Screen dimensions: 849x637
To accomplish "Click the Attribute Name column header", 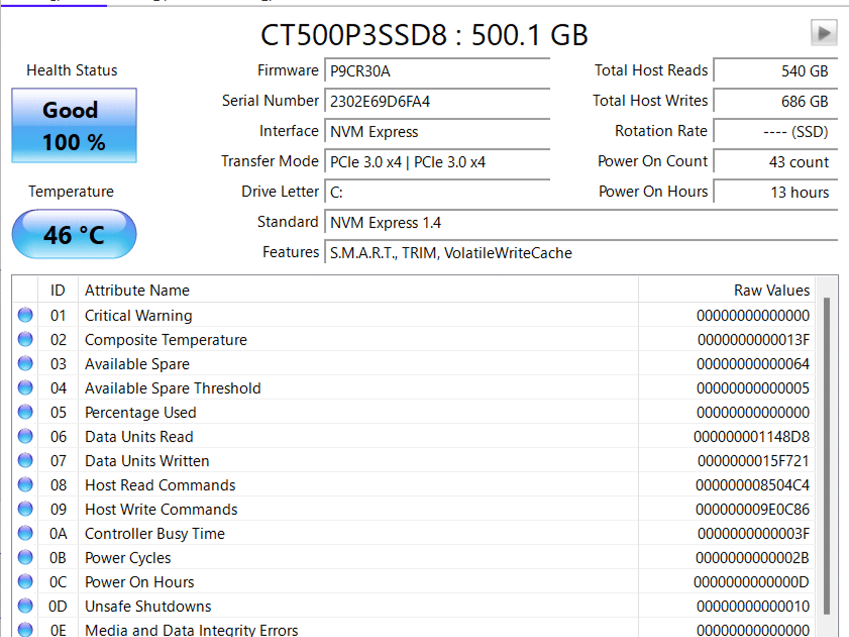I will 358,290.
